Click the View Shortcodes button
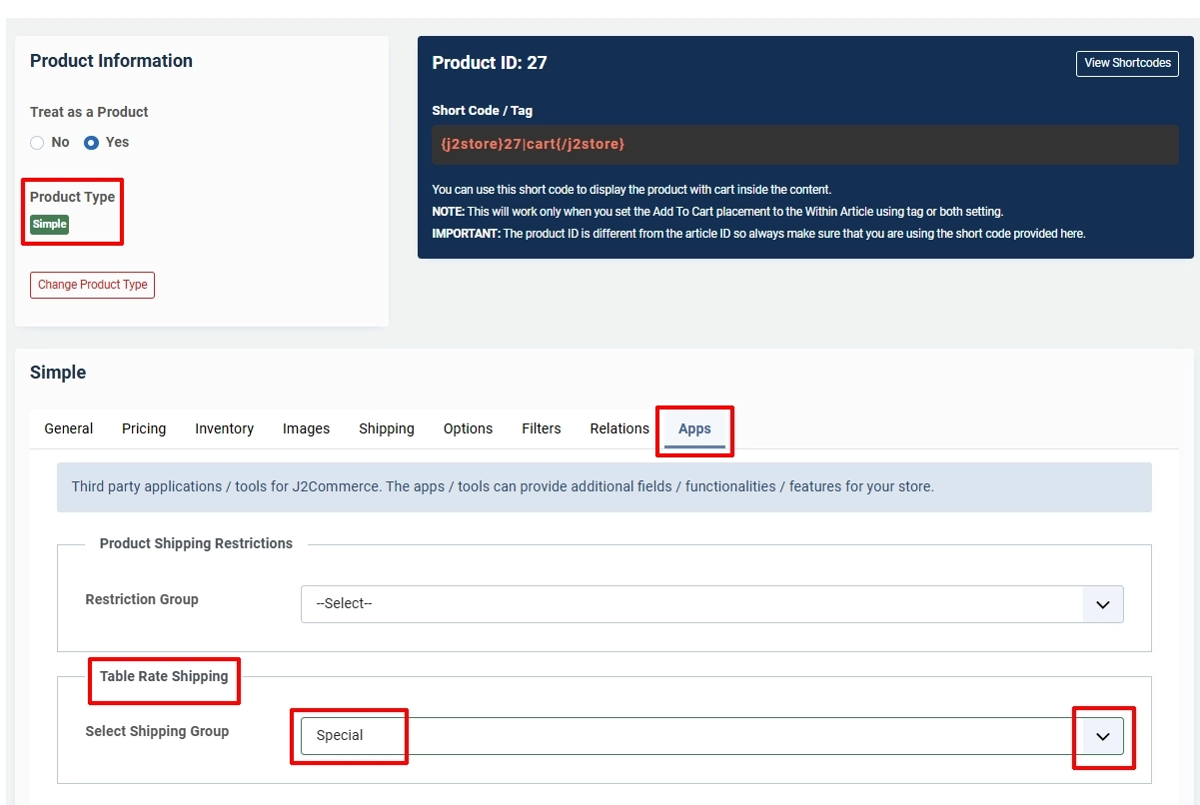The height and width of the screenshot is (805, 1200). (x=1127, y=63)
